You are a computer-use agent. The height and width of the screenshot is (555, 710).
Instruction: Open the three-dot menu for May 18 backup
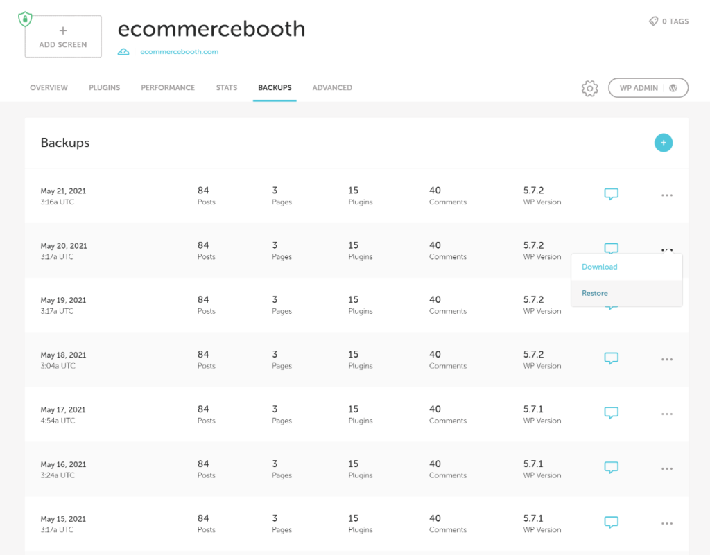(x=666, y=360)
